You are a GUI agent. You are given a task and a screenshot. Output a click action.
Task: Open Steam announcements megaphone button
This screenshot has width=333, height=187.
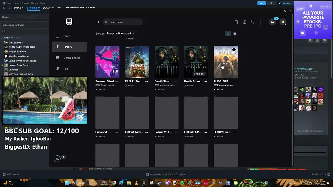(261, 3)
